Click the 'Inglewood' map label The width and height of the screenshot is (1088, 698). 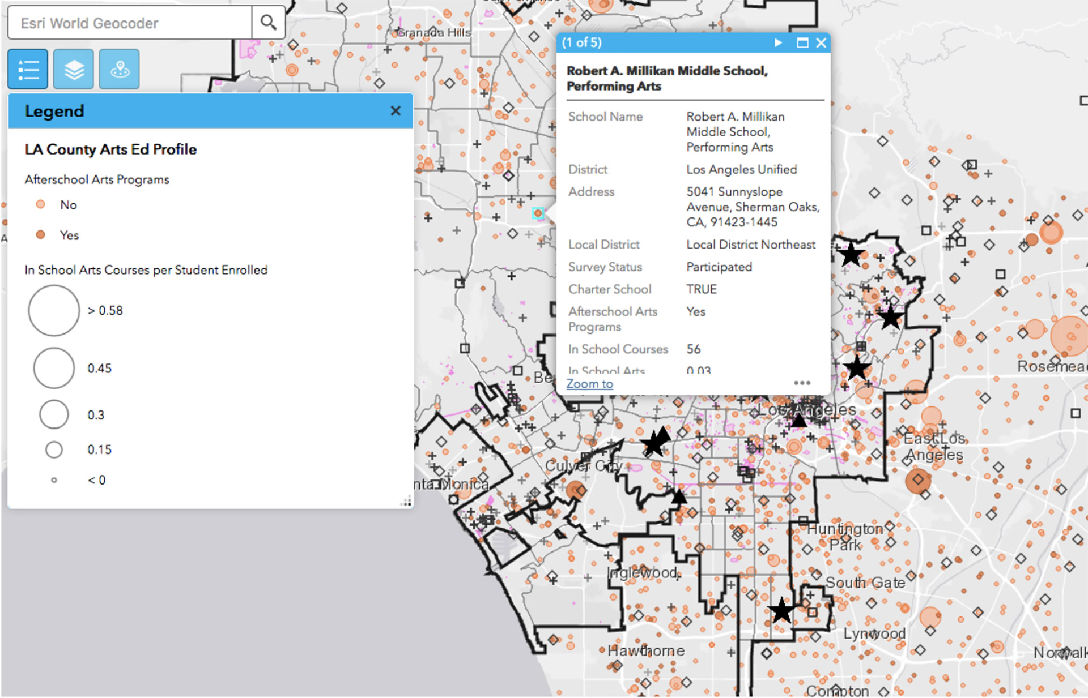coord(644,572)
